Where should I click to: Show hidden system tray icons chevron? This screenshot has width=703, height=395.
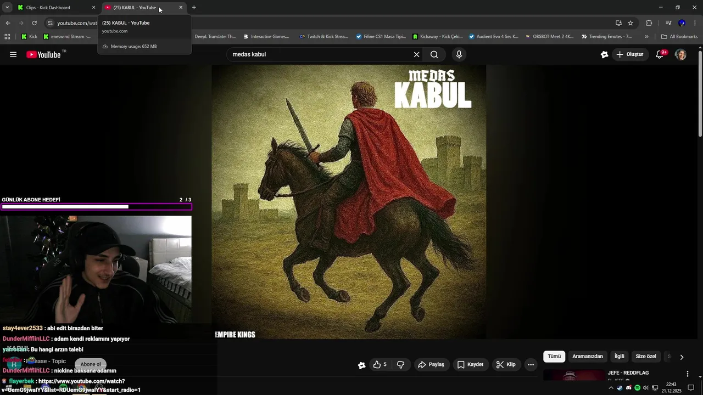611,388
